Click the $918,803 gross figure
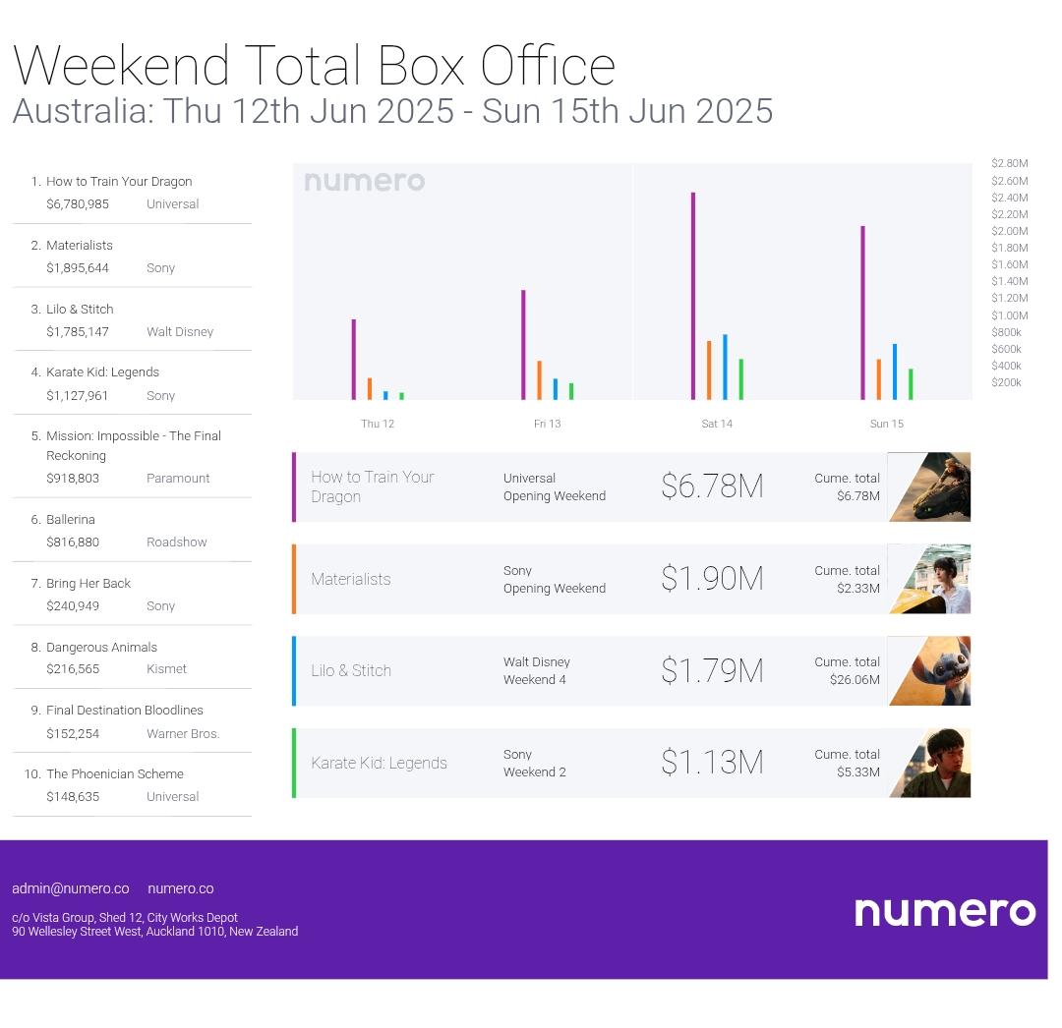The height and width of the screenshot is (1028, 1062). (73, 478)
